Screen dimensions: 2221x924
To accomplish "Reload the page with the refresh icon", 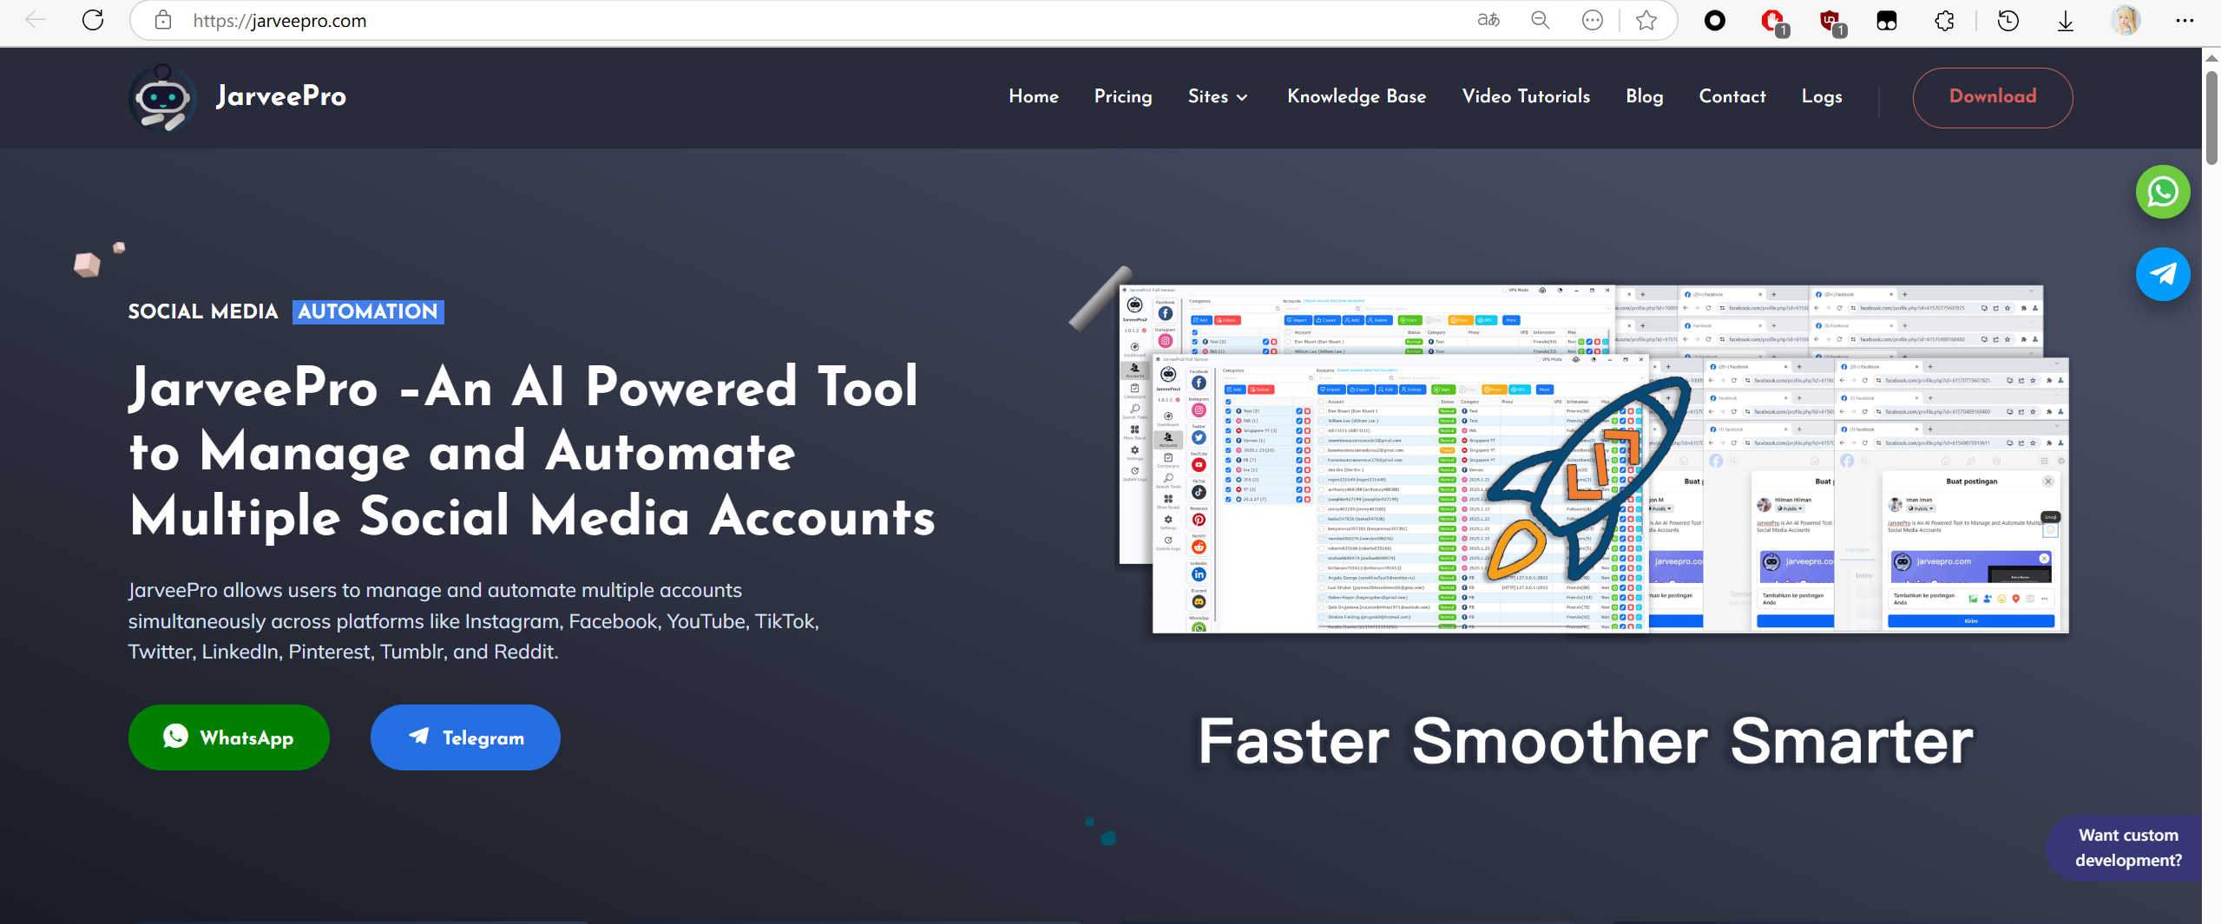I will point(93,20).
